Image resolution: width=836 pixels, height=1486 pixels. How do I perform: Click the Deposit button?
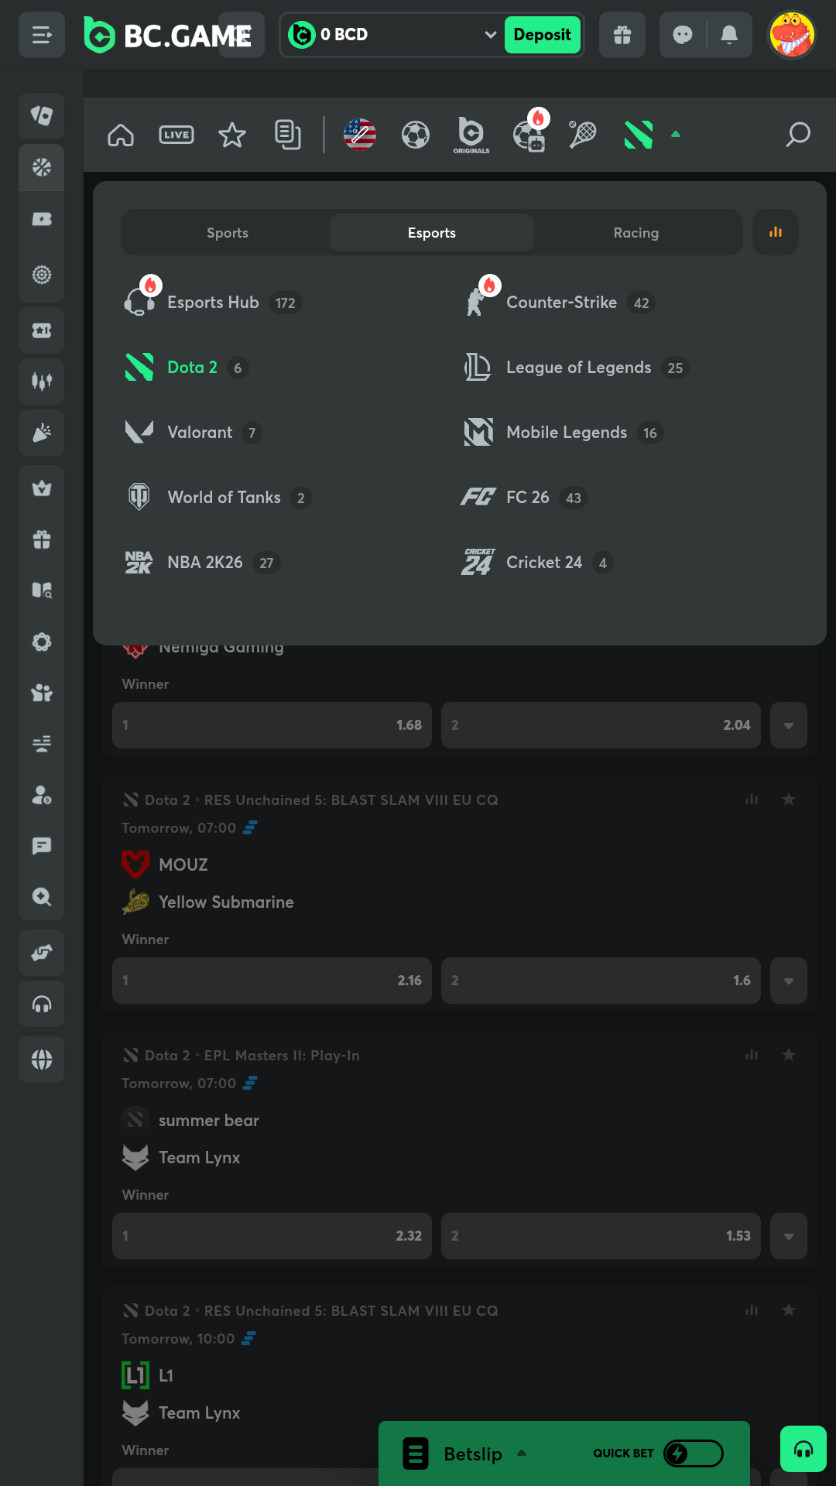coord(542,35)
